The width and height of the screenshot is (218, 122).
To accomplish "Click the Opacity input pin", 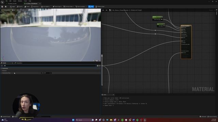I will [x=182, y=38].
